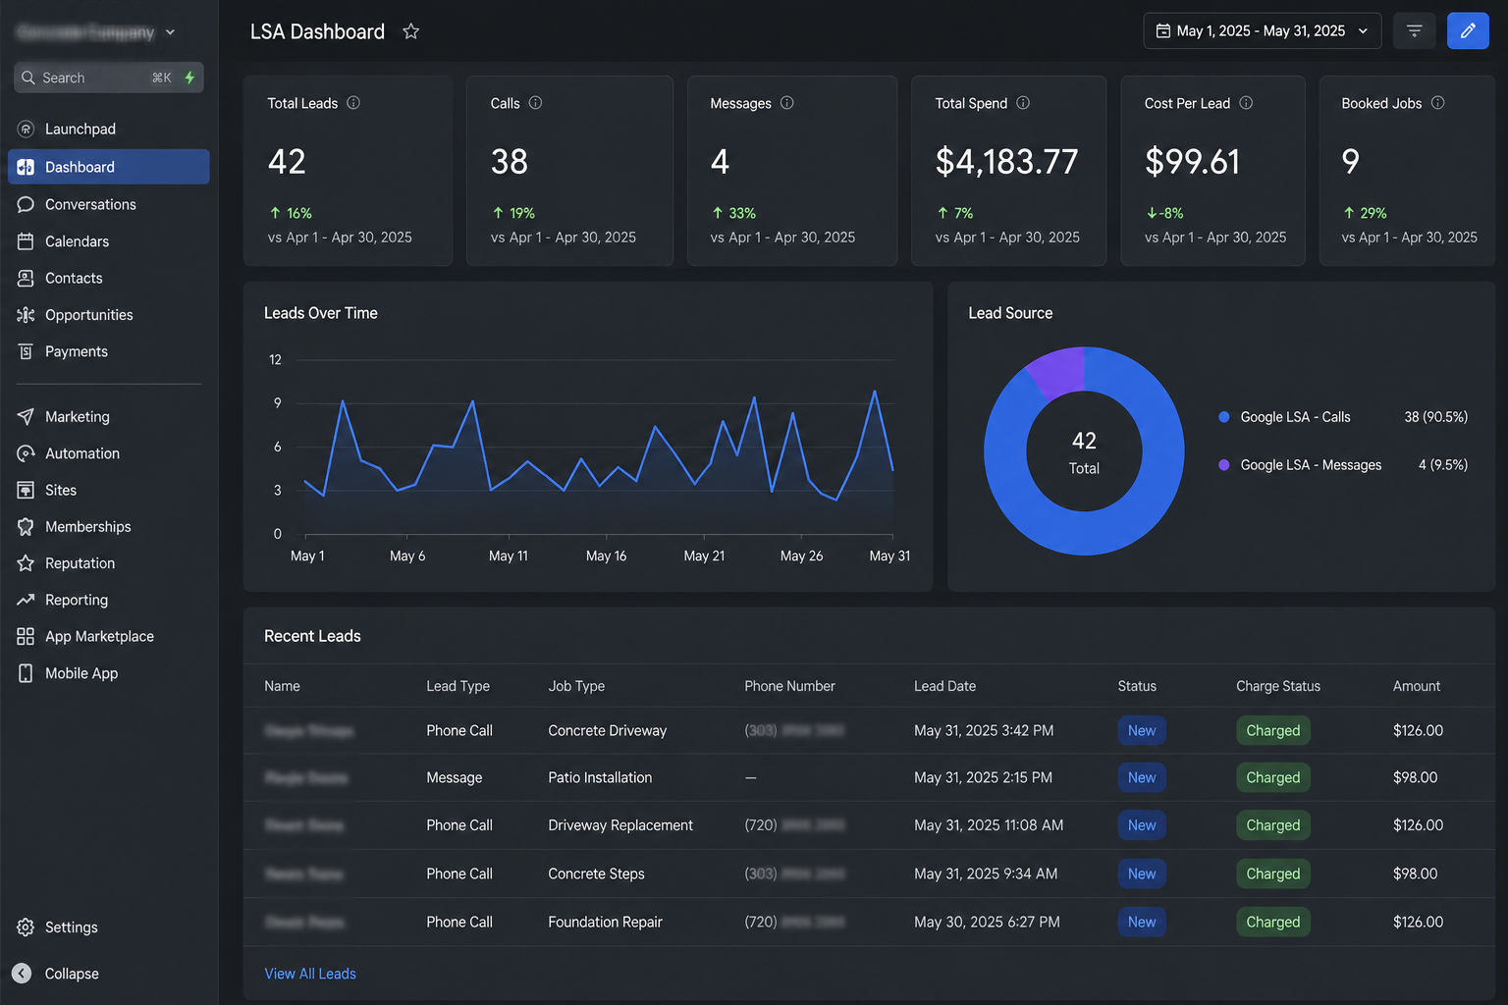Click the Calendars sidebar icon
The width and height of the screenshot is (1508, 1005).
(x=26, y=241)
